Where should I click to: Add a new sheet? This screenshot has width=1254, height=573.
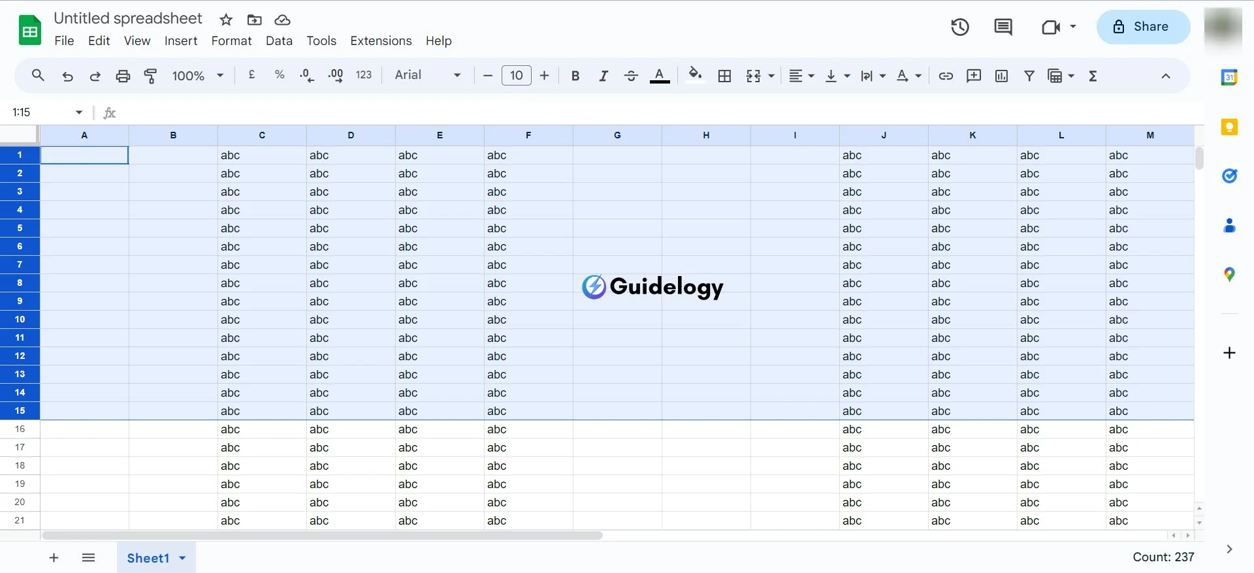(x=54, y=557)
